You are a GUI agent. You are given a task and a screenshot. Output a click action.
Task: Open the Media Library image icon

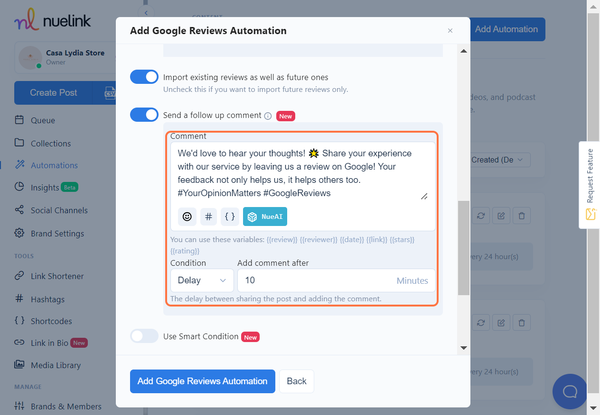19,365
